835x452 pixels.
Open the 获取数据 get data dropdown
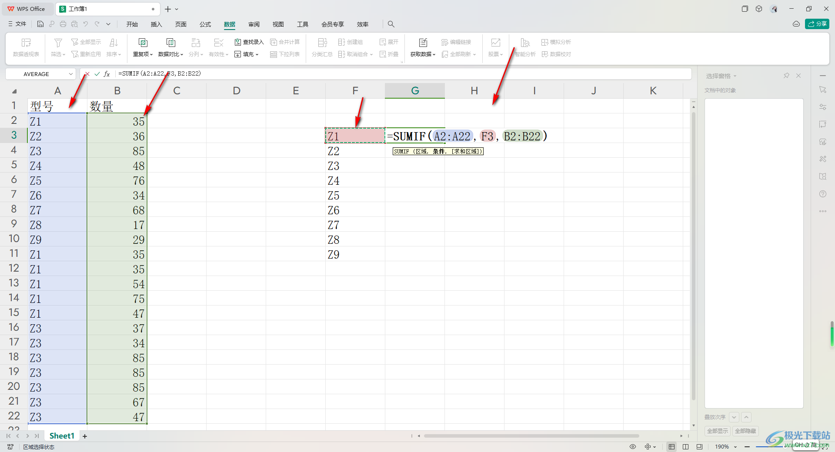tap(423, 54)
